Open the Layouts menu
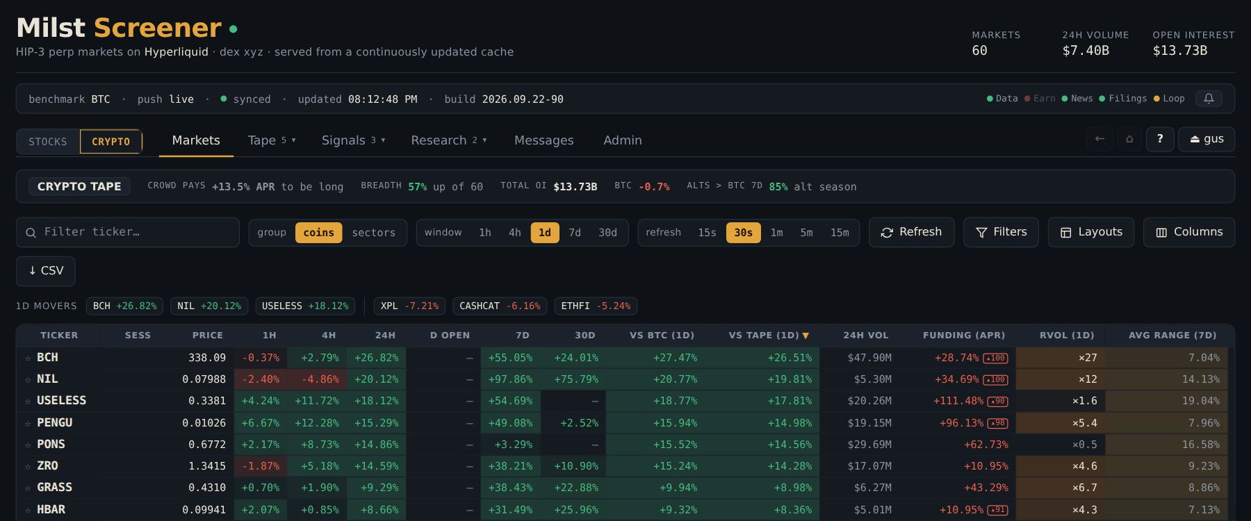 (x=1091, y=232)
